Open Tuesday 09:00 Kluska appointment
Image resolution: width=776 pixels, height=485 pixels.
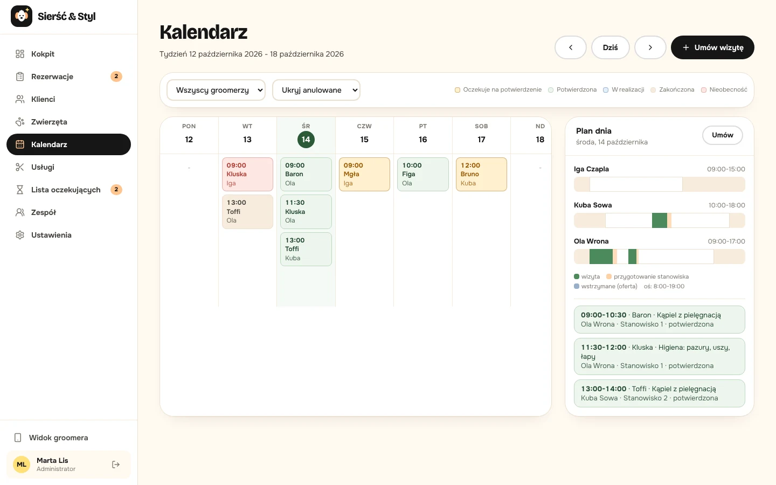(x=248, y=174)
